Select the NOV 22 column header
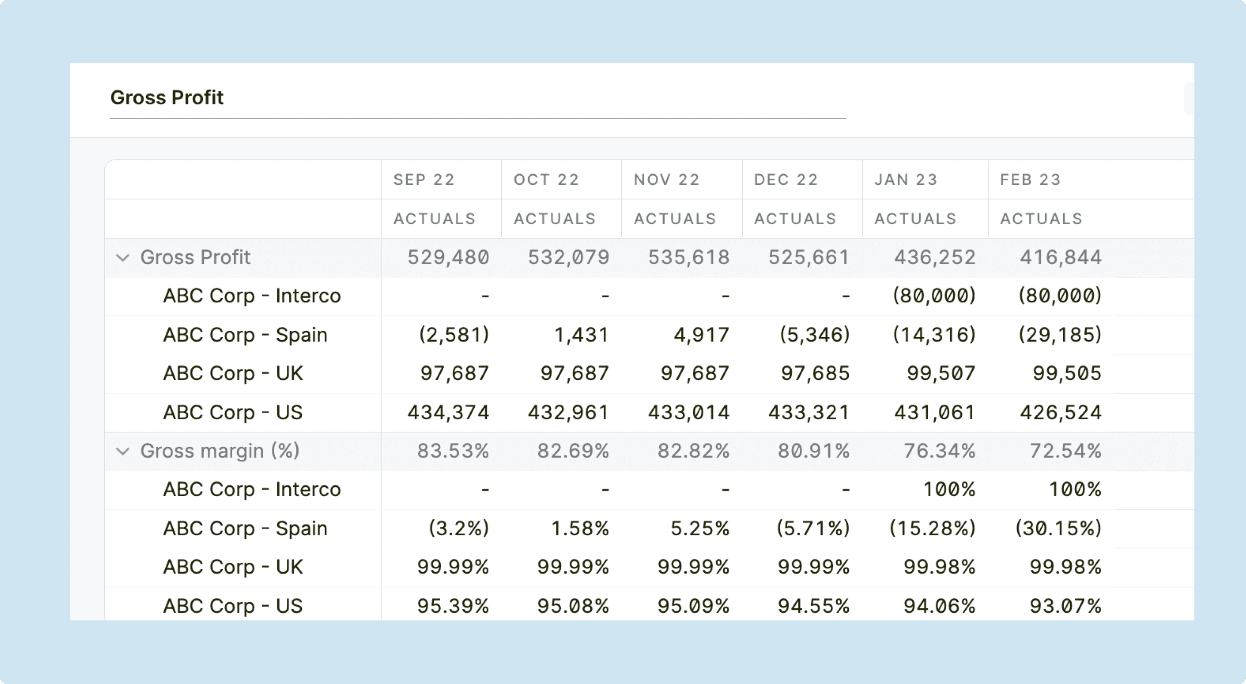This screenshot has height=684, width=1246. [x=666, y=179]
